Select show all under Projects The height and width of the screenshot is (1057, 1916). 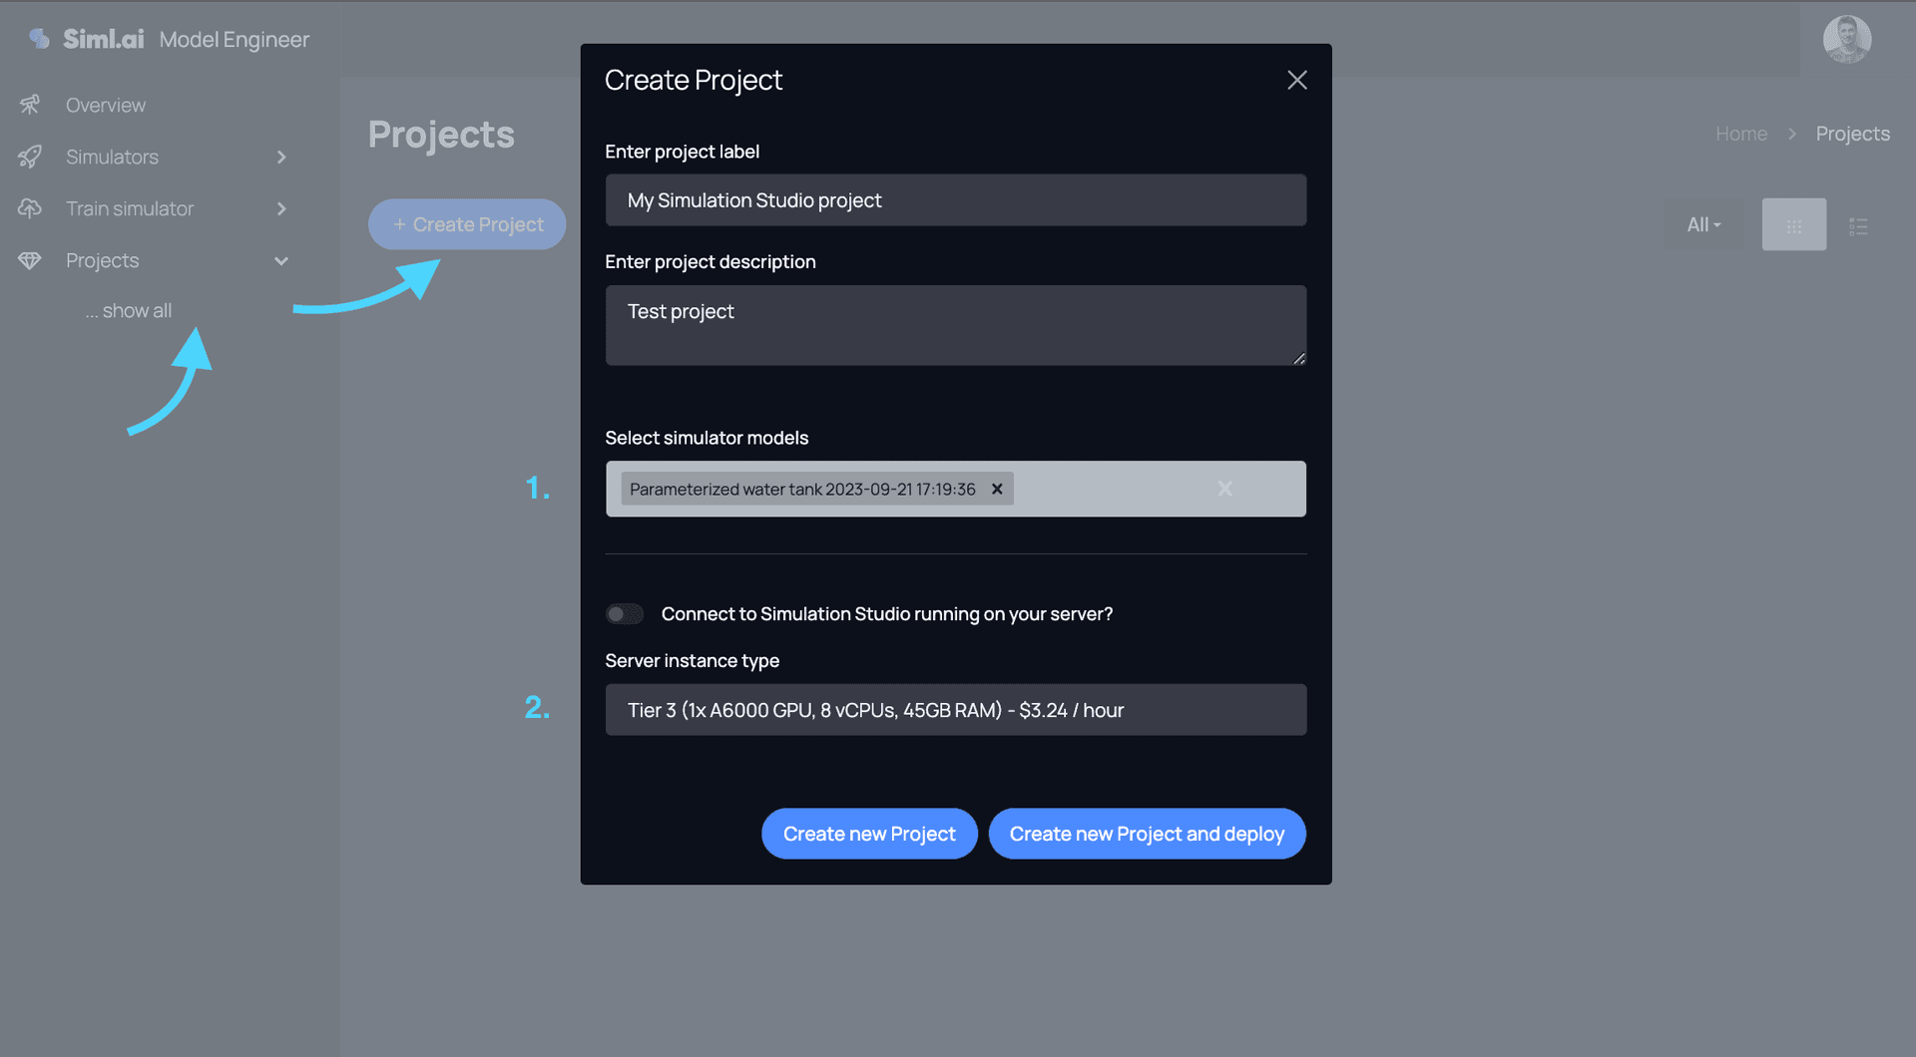128,310
